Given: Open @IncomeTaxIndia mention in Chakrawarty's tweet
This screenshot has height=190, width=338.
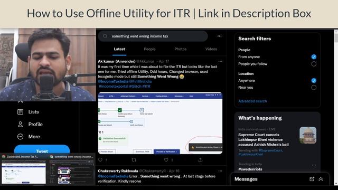Looking at the screenshot, I should [x=113, y=176].
